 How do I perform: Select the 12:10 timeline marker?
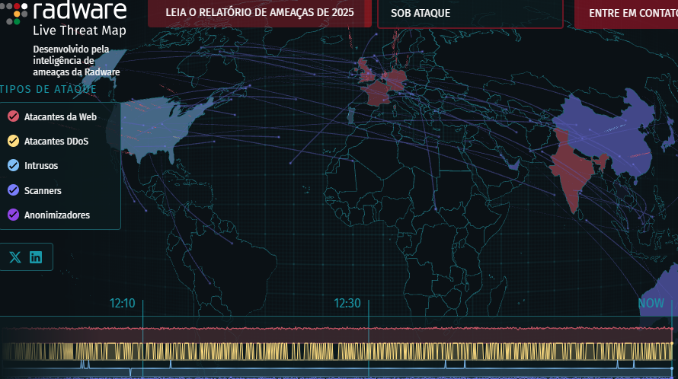click(123, 304)
